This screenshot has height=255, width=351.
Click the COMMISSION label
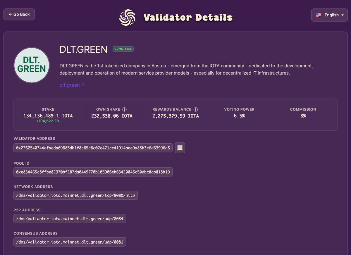303,109
